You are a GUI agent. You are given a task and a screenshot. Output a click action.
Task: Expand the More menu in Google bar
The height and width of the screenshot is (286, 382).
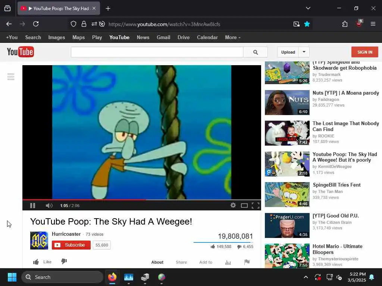[233, 38]
